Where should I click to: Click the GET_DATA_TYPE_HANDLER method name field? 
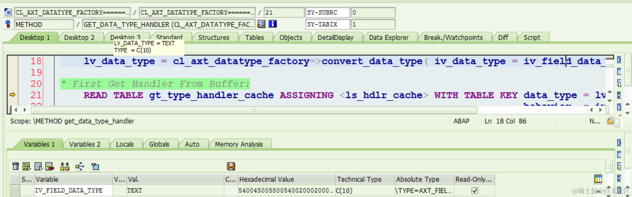(169, 24)
